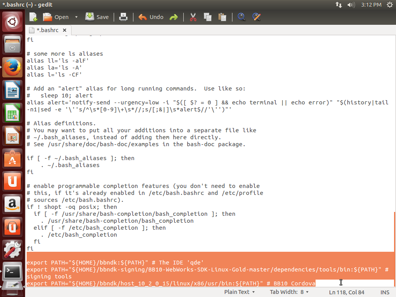Launch the Files manager from the dock
Image resolution: width=396 pixels, height=297 pixels.
(12, 45)
